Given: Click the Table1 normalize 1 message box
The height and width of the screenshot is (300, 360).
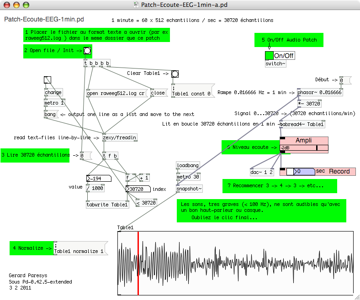Looking at the screenshot, I should click(x=80, y=248).
